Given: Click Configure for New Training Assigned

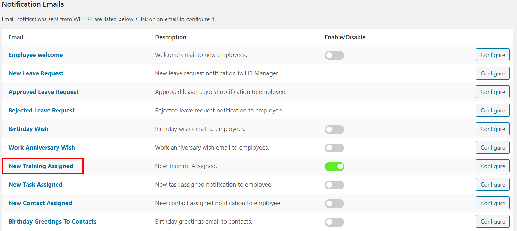Looking at the screenshot, I should tap(492, 166).
